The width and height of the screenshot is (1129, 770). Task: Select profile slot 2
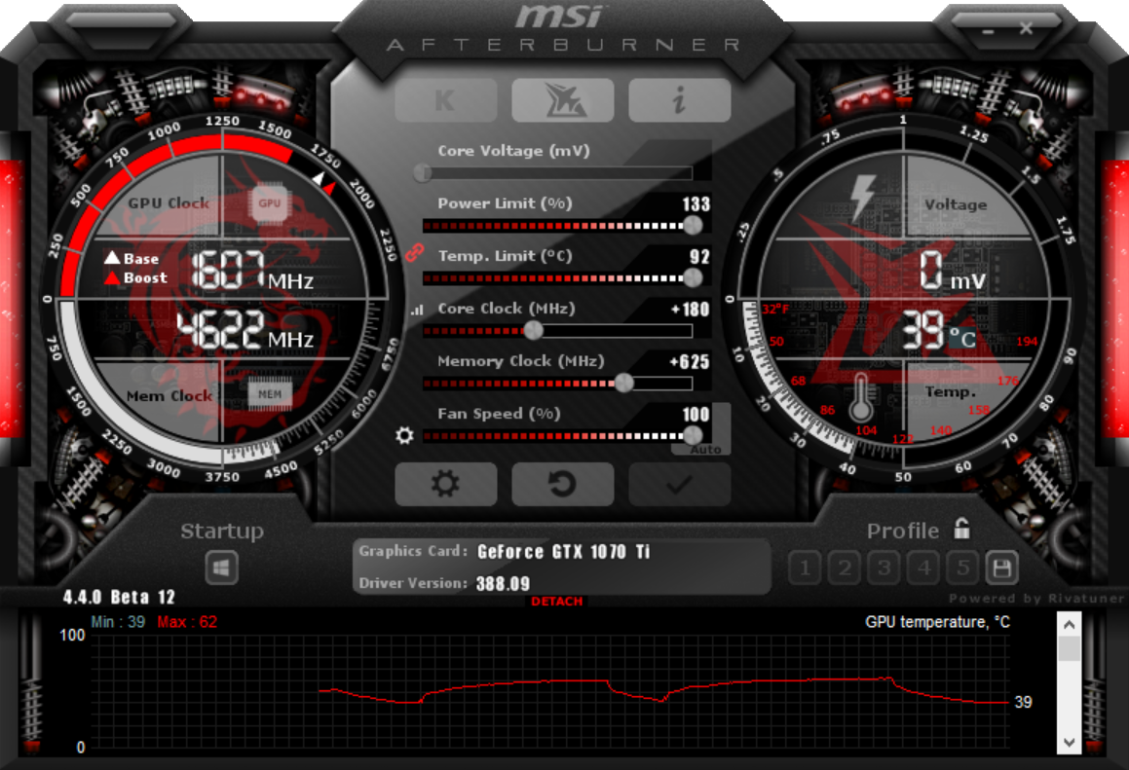click(x=845, y=568)
